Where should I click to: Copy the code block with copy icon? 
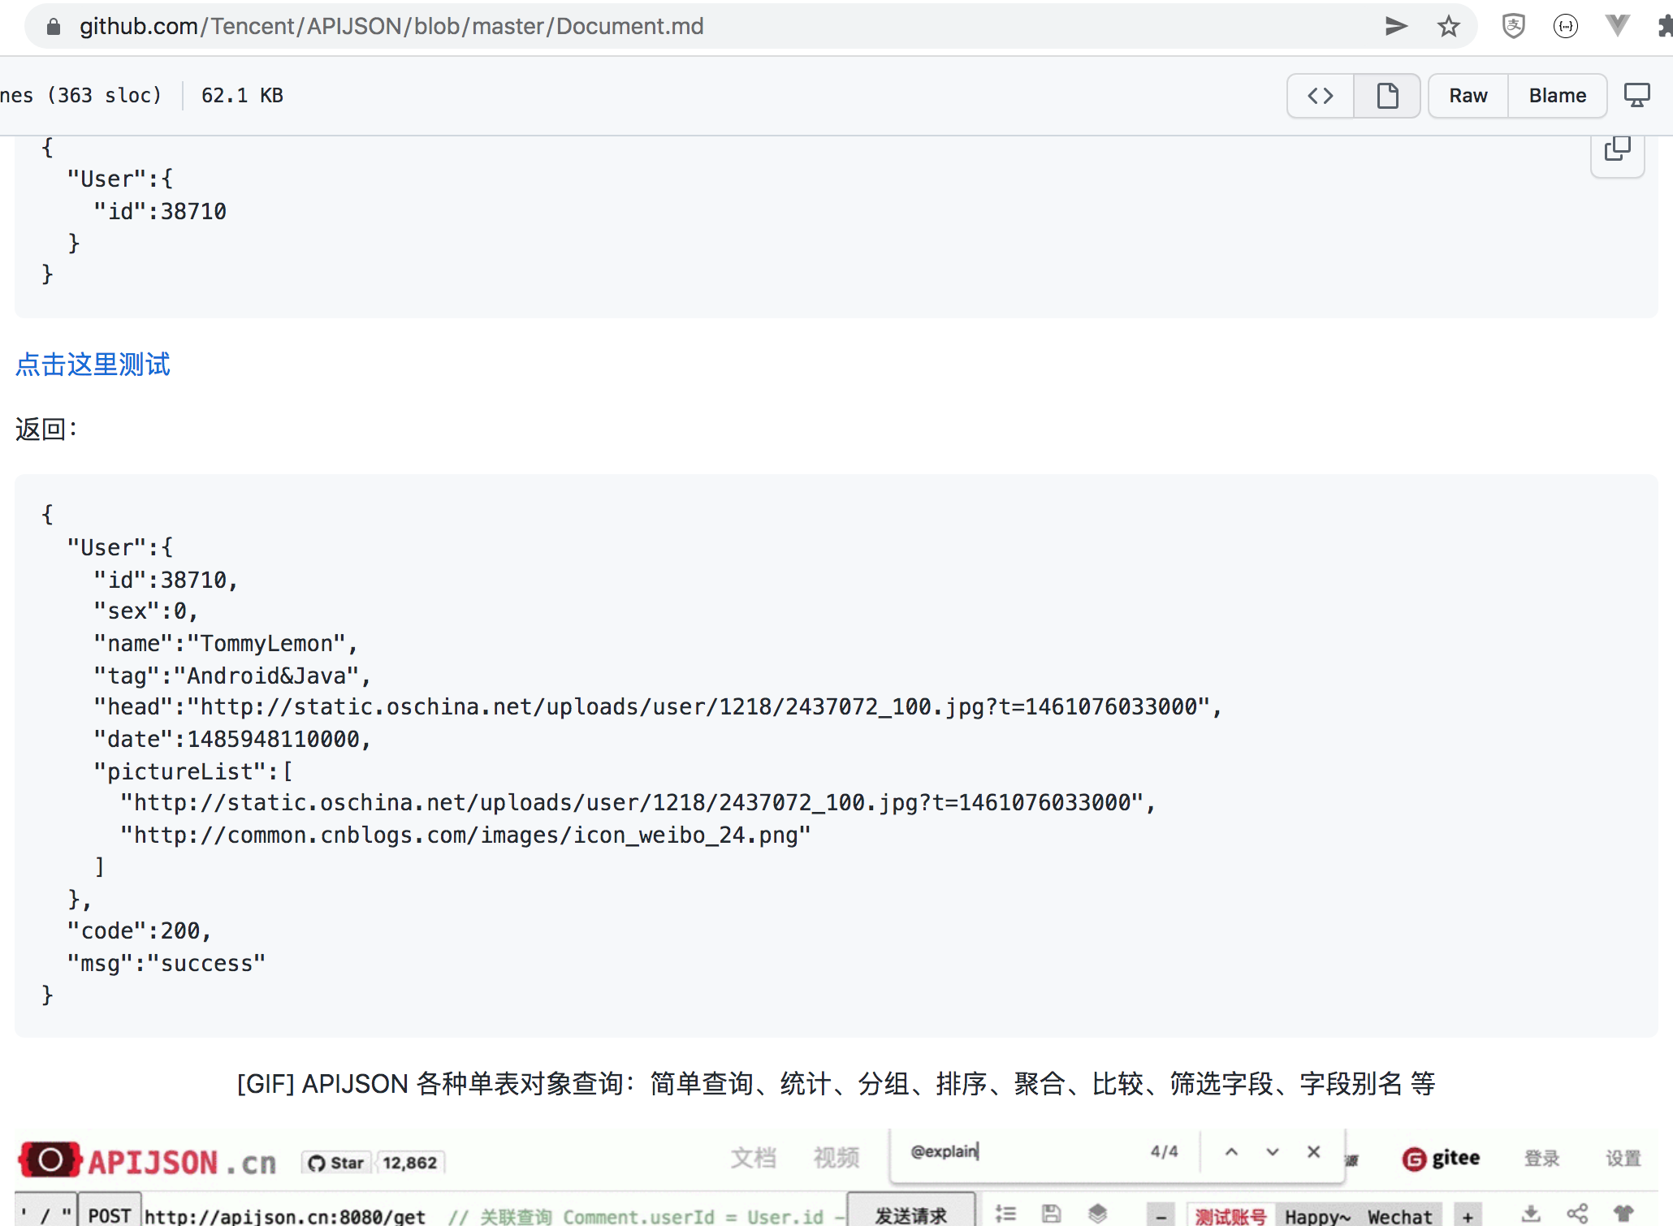1617,149
